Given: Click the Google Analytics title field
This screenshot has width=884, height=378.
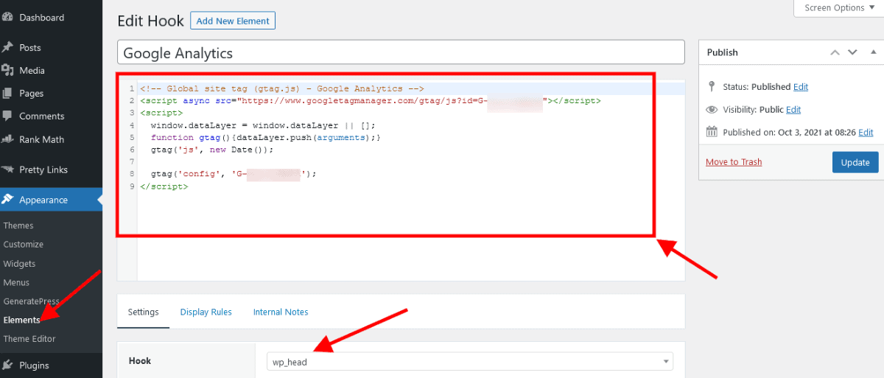Looking at the screenshot, I should tap(401, 53).
